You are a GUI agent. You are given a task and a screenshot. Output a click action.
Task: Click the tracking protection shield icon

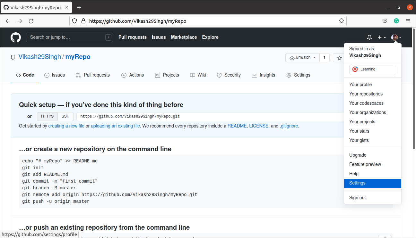(74, 21)
